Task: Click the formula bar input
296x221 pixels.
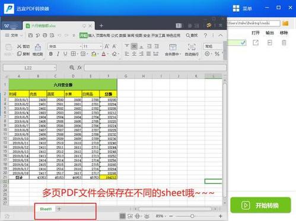Action: click(x=155, y=68)
